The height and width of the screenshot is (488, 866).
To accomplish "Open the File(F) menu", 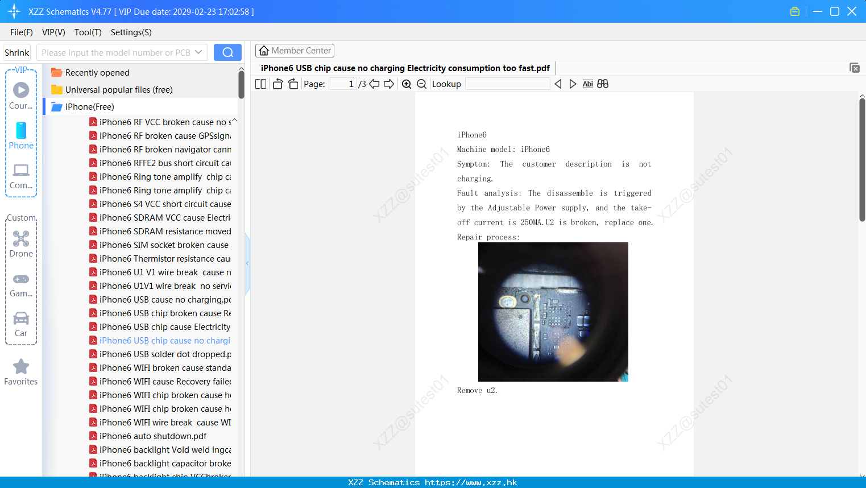I will coord(22,32).
